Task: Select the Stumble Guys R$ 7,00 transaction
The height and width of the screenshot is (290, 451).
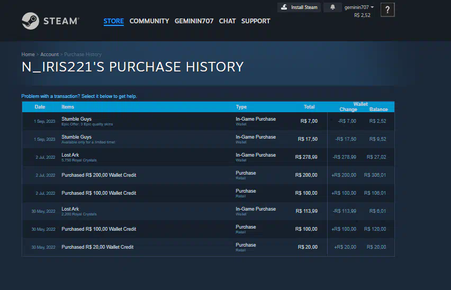Action: tap(175, 121)
